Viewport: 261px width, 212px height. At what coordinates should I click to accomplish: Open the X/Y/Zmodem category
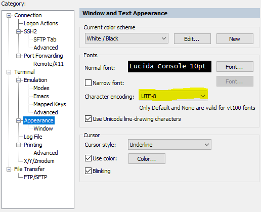point(39,161)
